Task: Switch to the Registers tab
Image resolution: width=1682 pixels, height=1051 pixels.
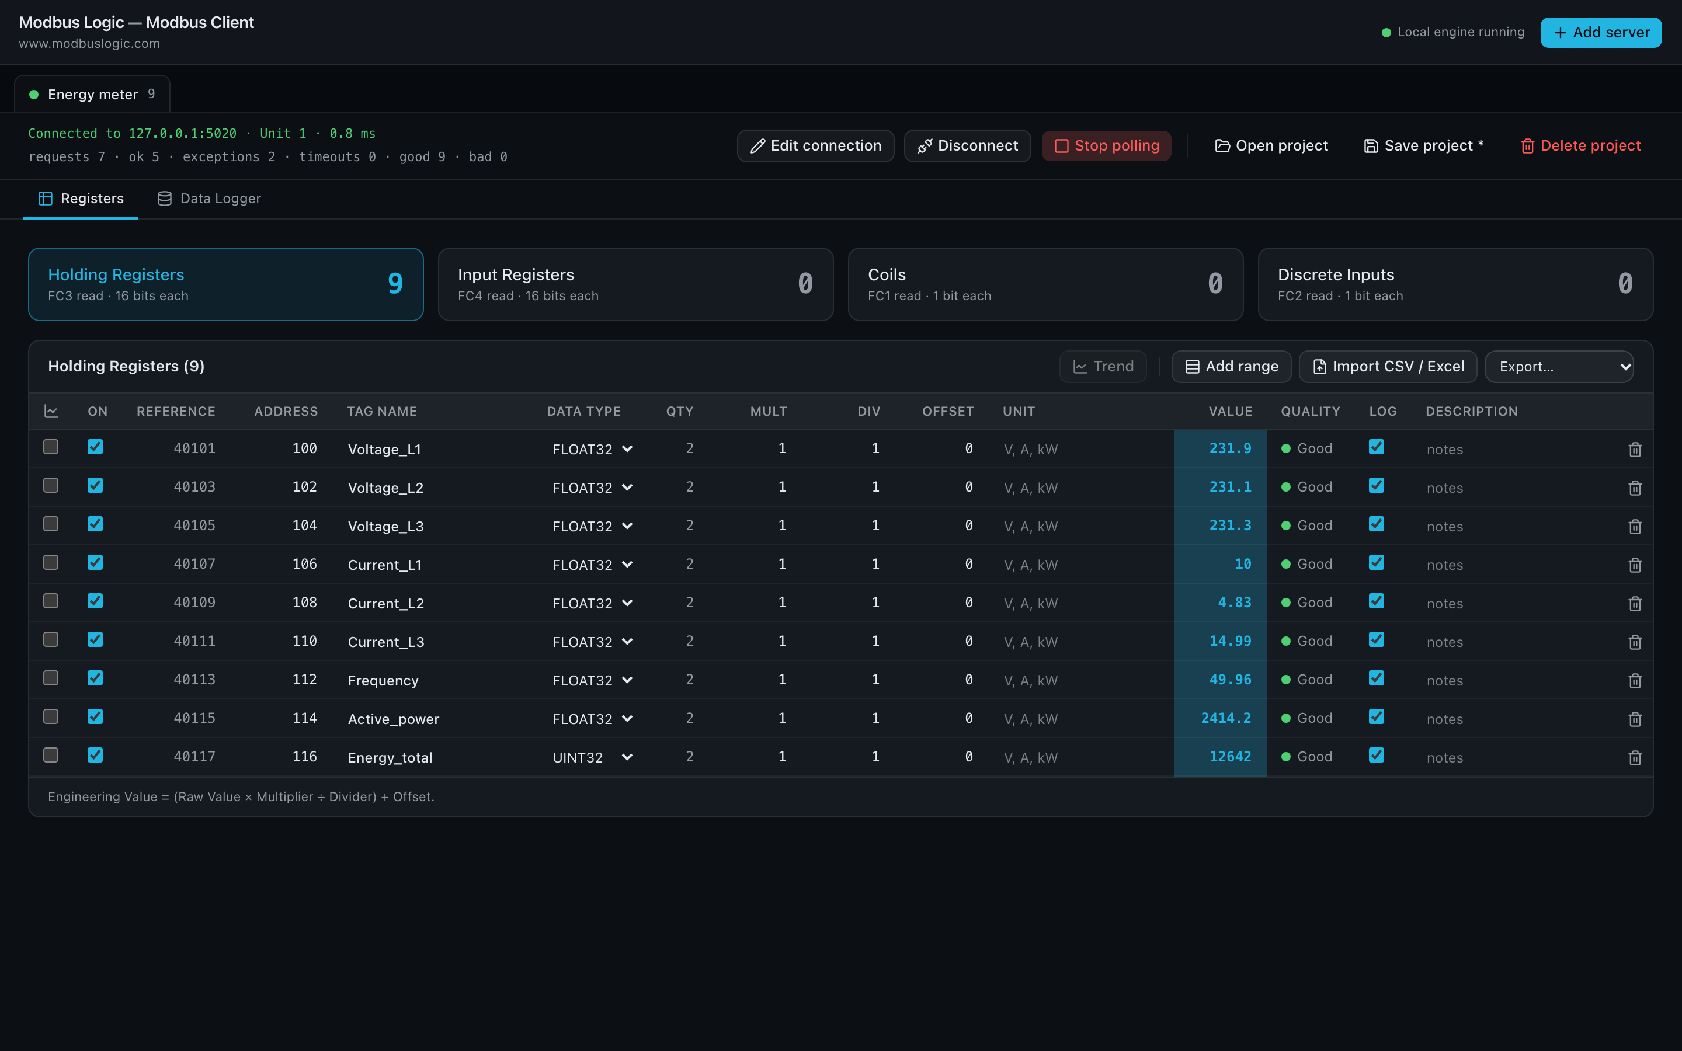Action: 81,199
